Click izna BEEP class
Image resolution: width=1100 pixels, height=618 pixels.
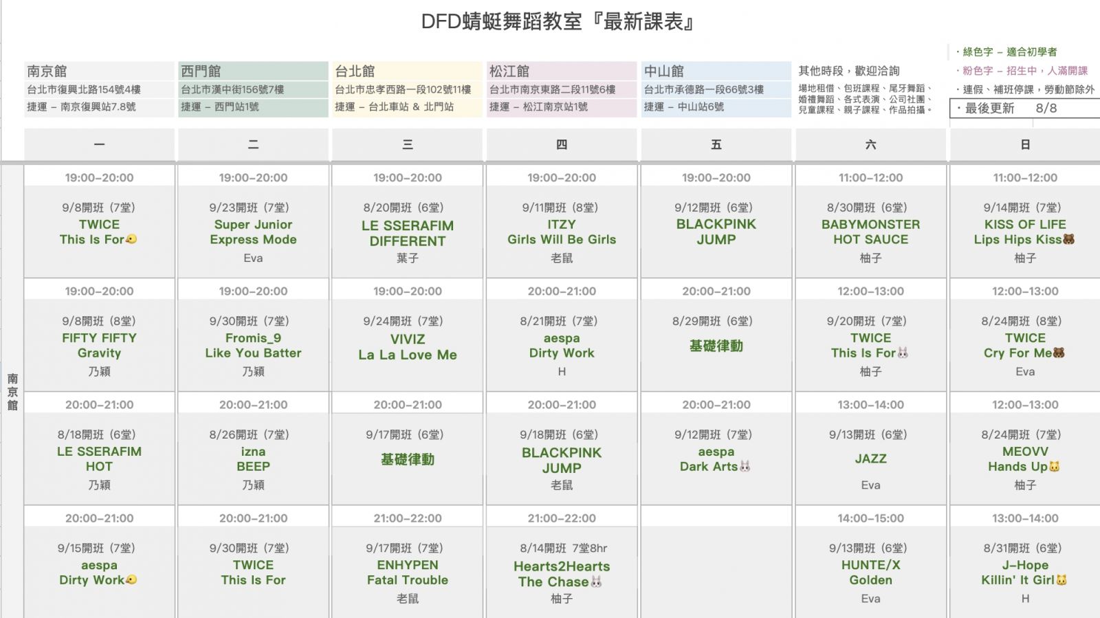tap(253, 459)
